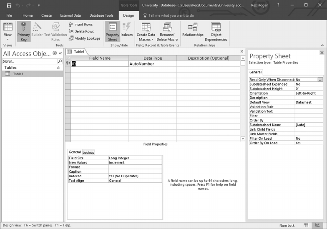Select the Property Sheet General tab

[x=255, y=72]
